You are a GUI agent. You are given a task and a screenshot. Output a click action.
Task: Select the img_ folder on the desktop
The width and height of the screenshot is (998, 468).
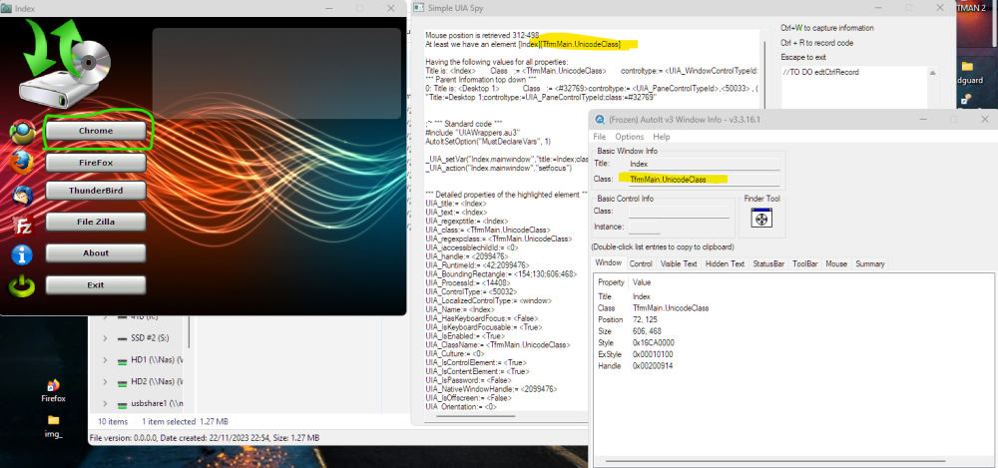point(54,425)
